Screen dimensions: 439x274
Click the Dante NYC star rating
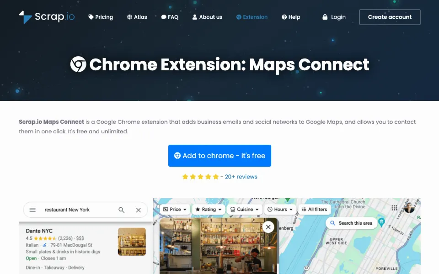[45, 238]
